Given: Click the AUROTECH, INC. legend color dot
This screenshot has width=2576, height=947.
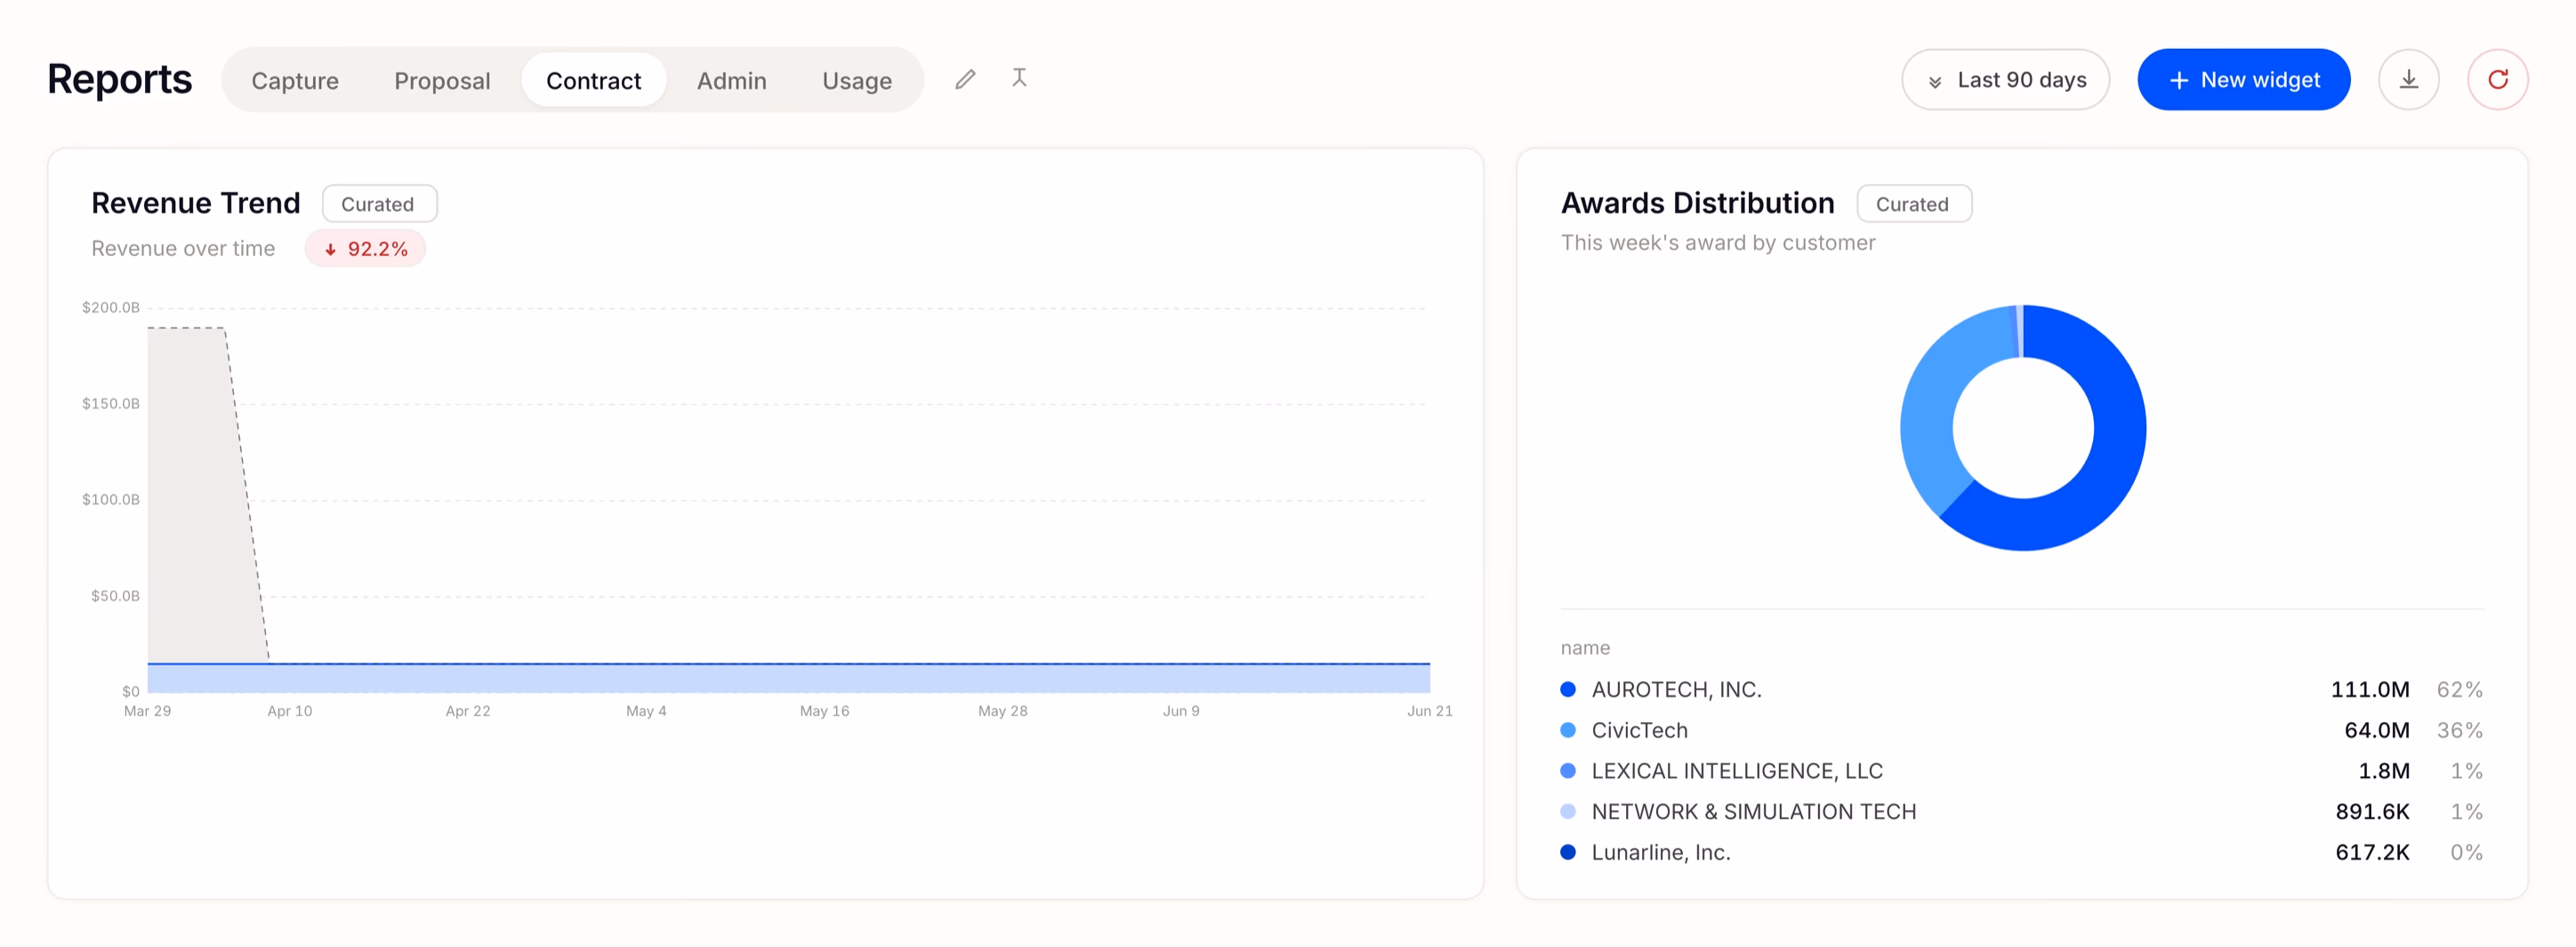Looking at the screenshot, I should pos(1568,689).
